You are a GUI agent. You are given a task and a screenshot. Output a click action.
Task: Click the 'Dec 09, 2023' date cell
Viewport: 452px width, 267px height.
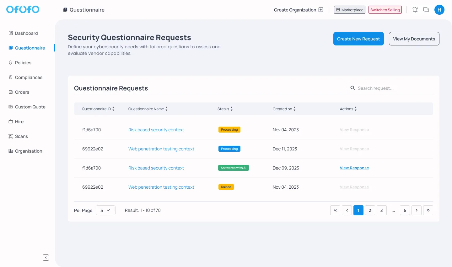[x=286, y=168]
